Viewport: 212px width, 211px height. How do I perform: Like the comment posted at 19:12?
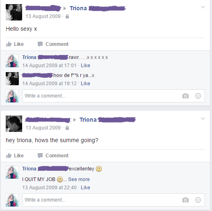pos(85,84)
